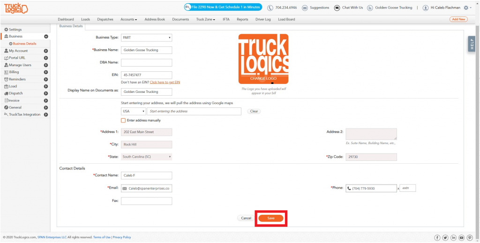Select the Business Details tab
Screen dimensions: 480x243
tap(71, 26)
